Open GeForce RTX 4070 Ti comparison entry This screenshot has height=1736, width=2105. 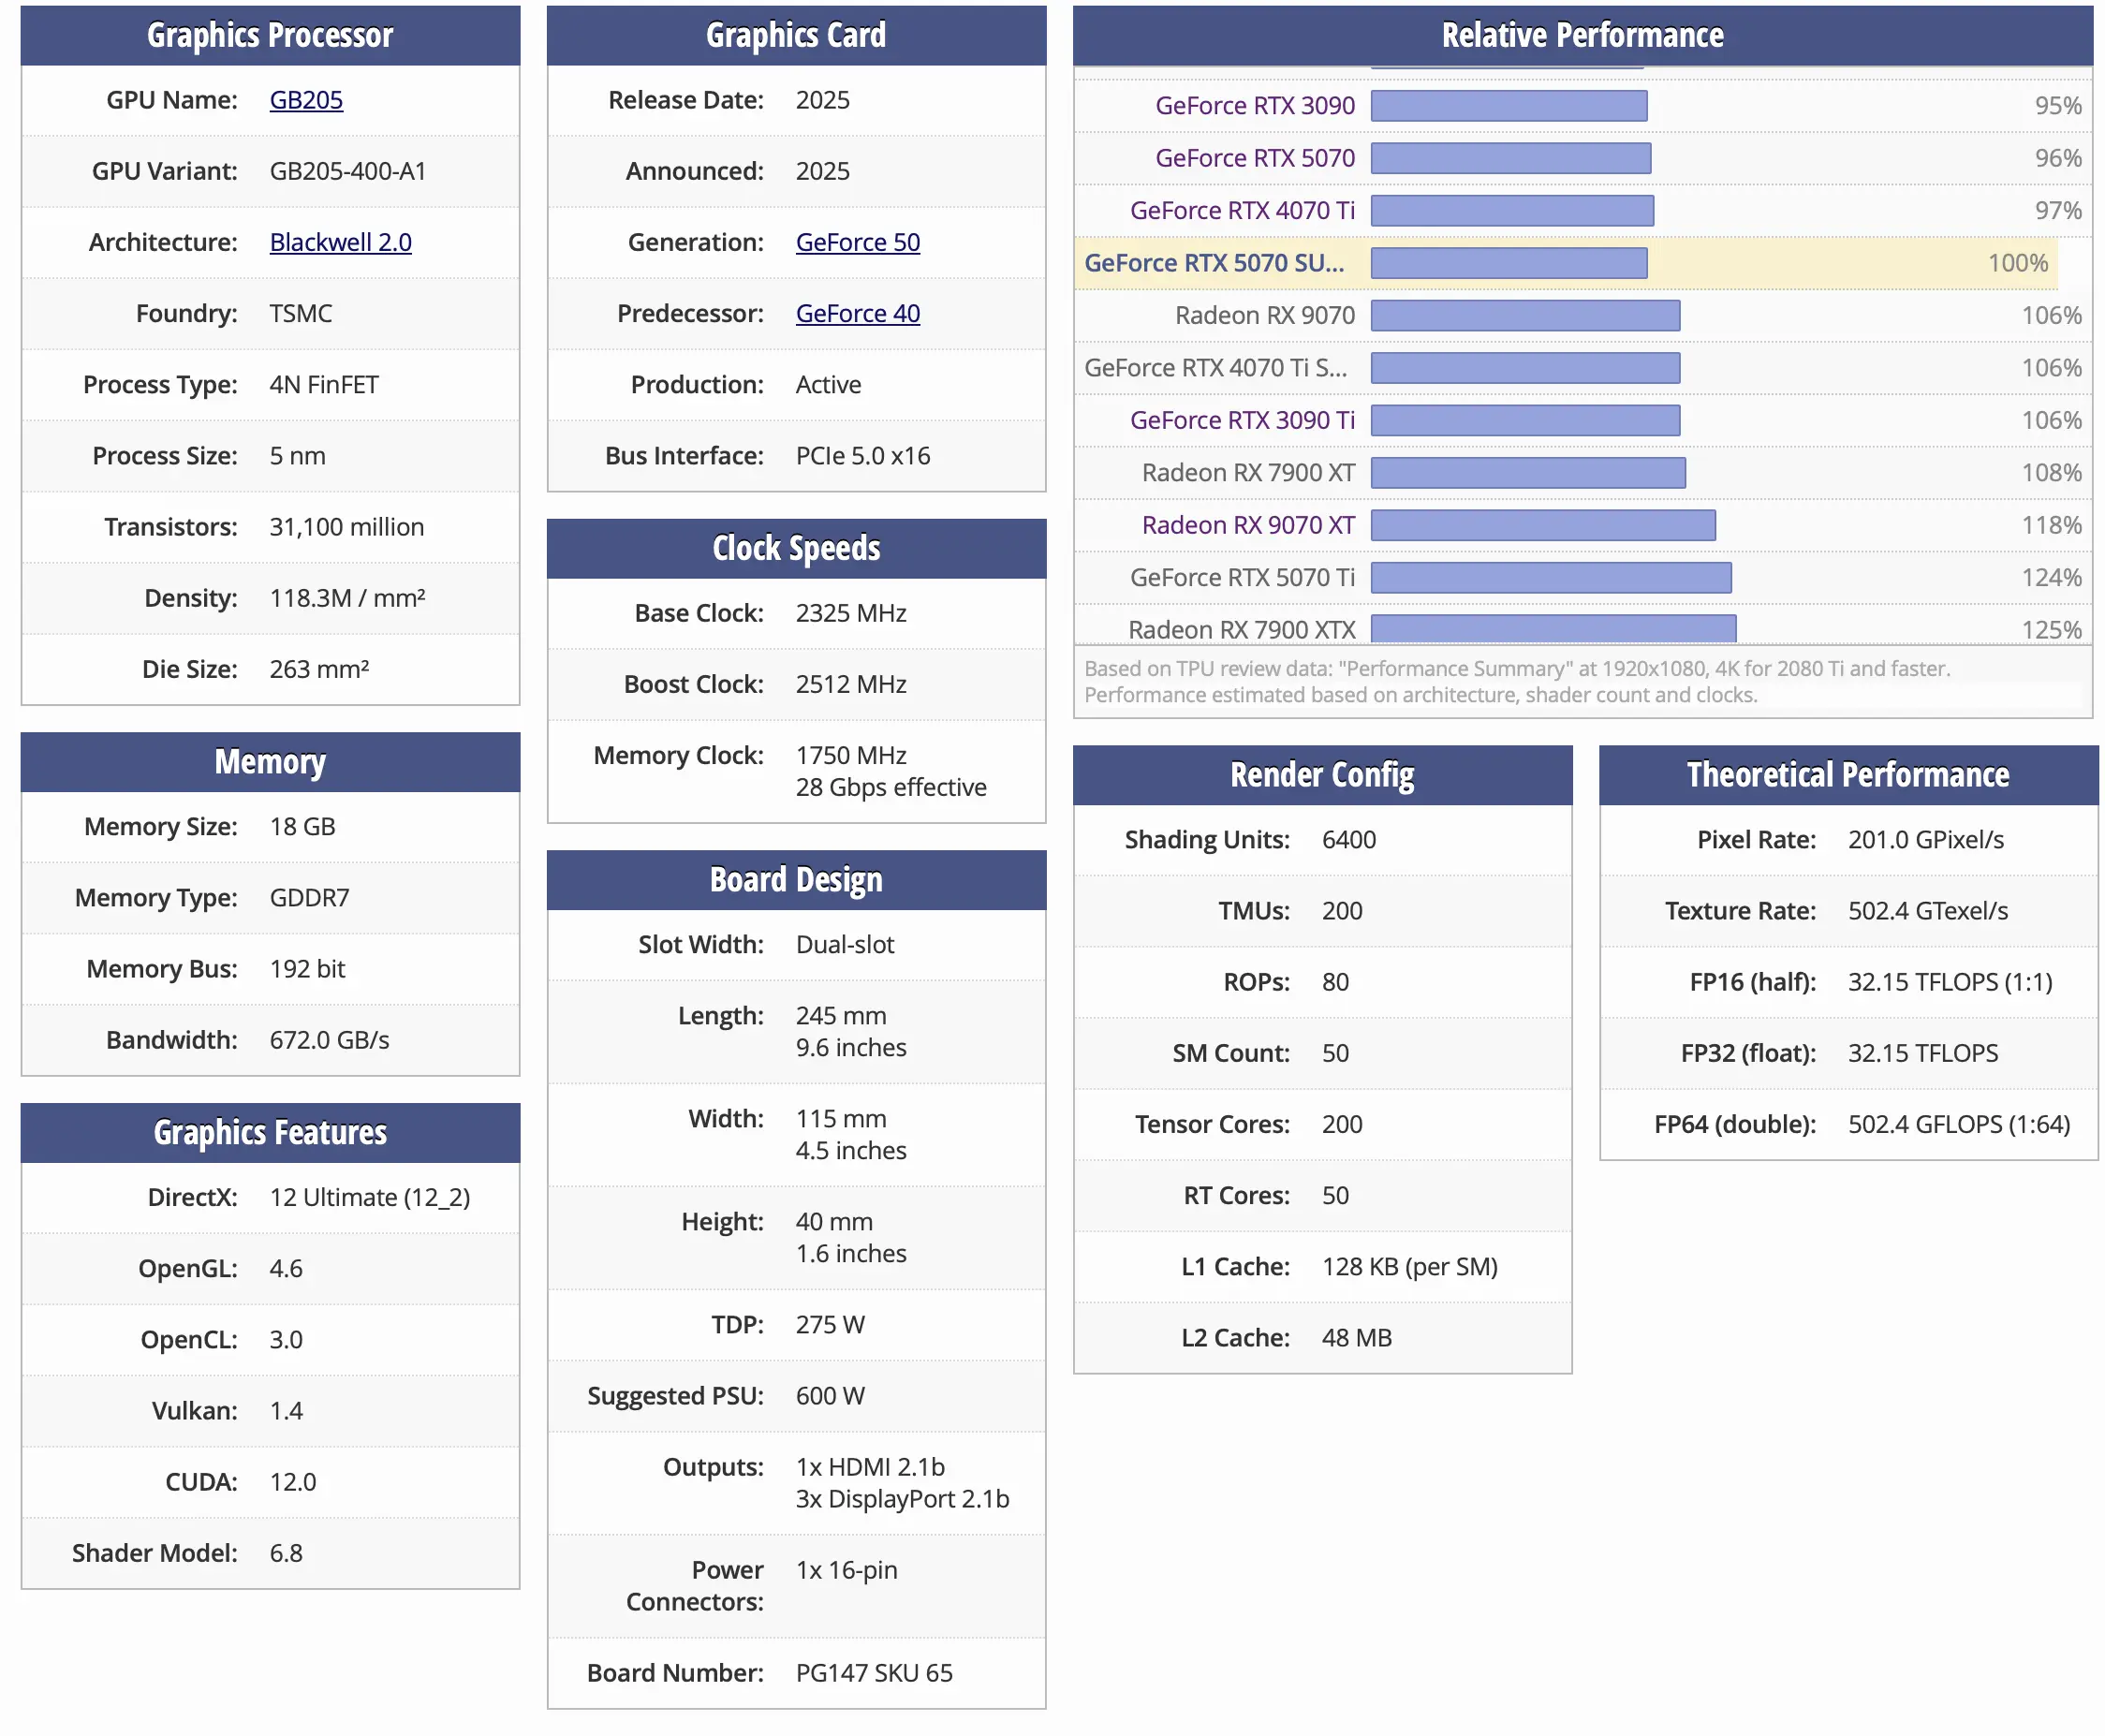1242,210
